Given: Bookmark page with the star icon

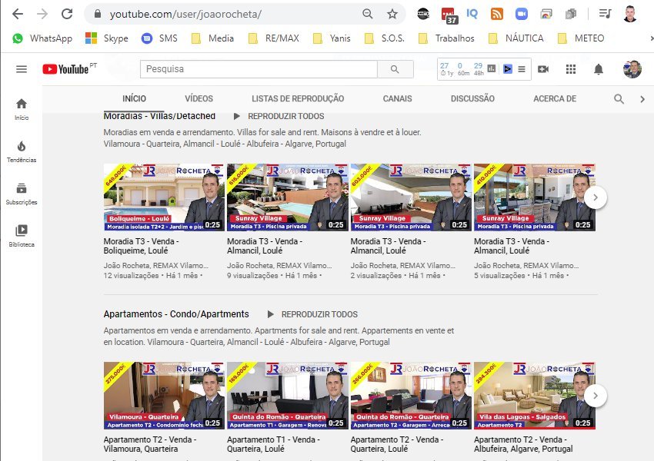Looking at the screenshot, I should click(392, 14).
